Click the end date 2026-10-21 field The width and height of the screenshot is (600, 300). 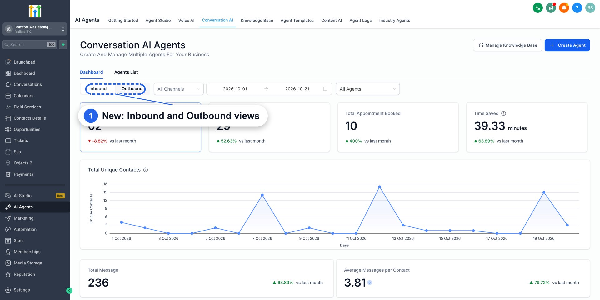[x=297, y=89]
